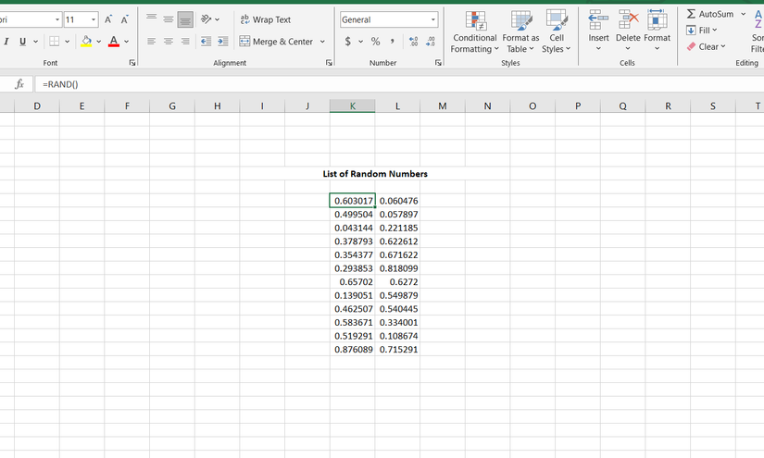Screen dimensions: 764x458
Task: Click the Increase Indent icon
Action: tap(223, 42)
